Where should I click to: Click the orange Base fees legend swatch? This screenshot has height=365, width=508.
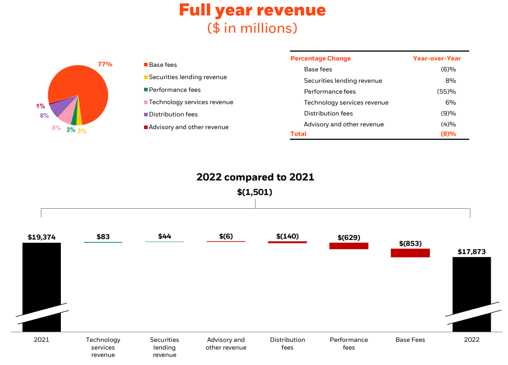click(x=146, y=65)
